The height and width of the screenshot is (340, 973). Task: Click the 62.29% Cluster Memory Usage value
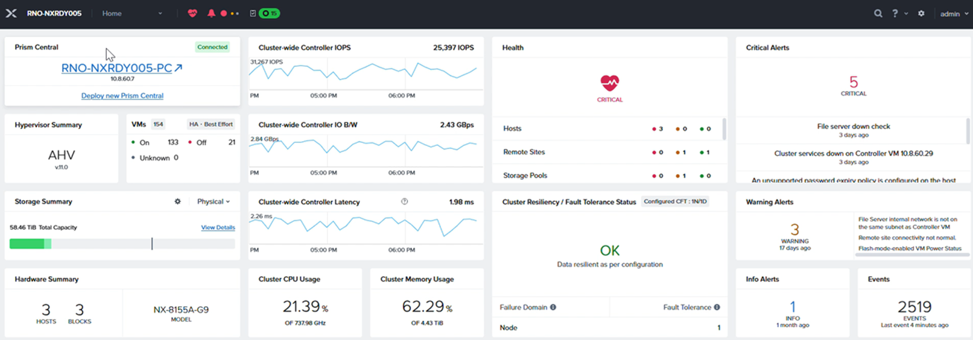coord(427,307)
